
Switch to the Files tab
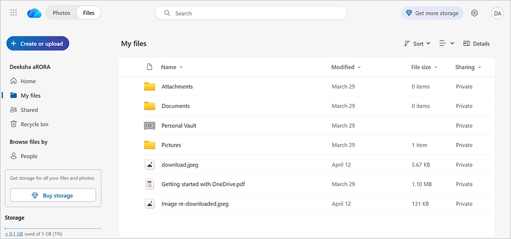[89, 13]
